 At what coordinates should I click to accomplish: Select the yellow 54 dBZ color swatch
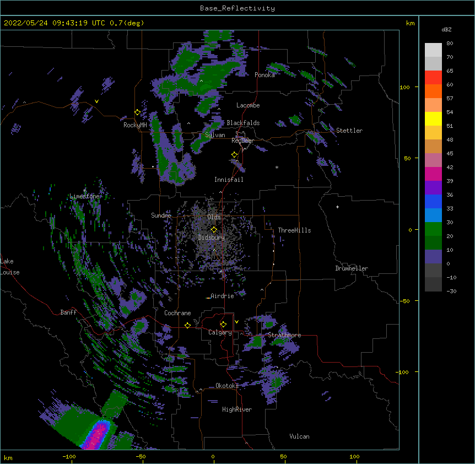(x=433, y=118)
